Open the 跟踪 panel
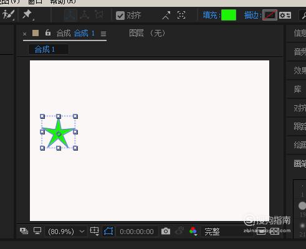 click(300, 126)
